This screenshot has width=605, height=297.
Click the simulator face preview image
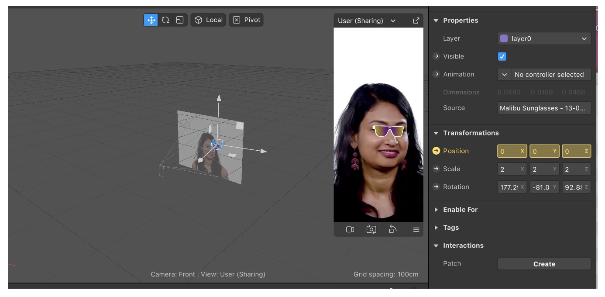[378, 125]
